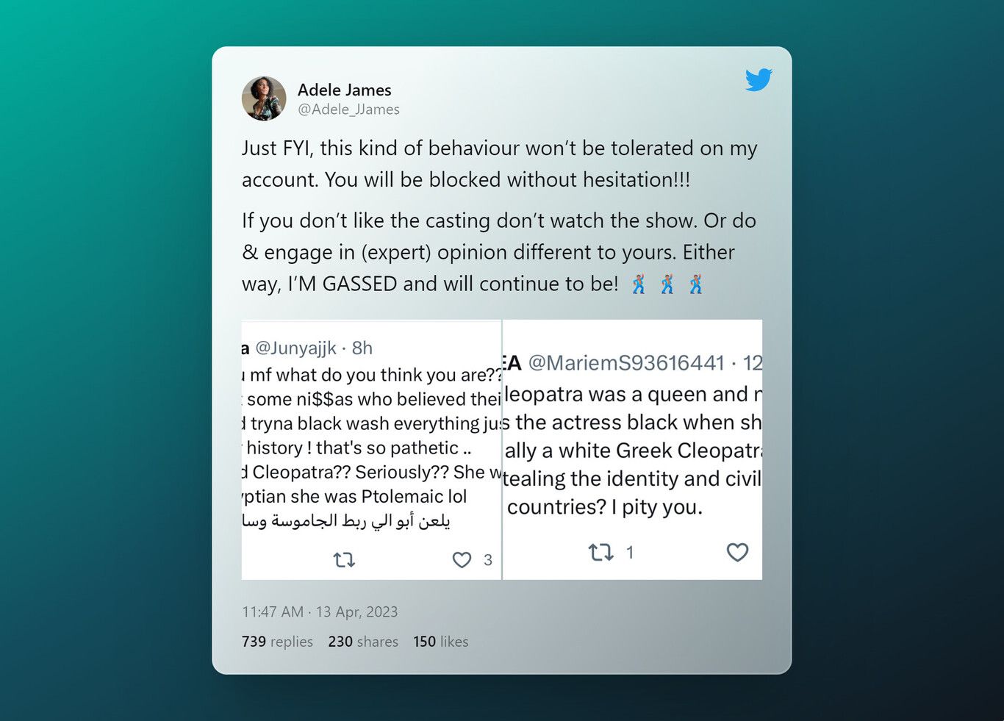Click the 8h timestamp beside @Junyajjk
Image resolution: width=1004 pixels, height=721 pixels.
pyautogui.click(x=362, y=348)
